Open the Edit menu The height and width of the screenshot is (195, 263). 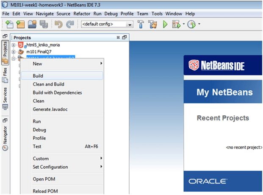click(16, 14)
